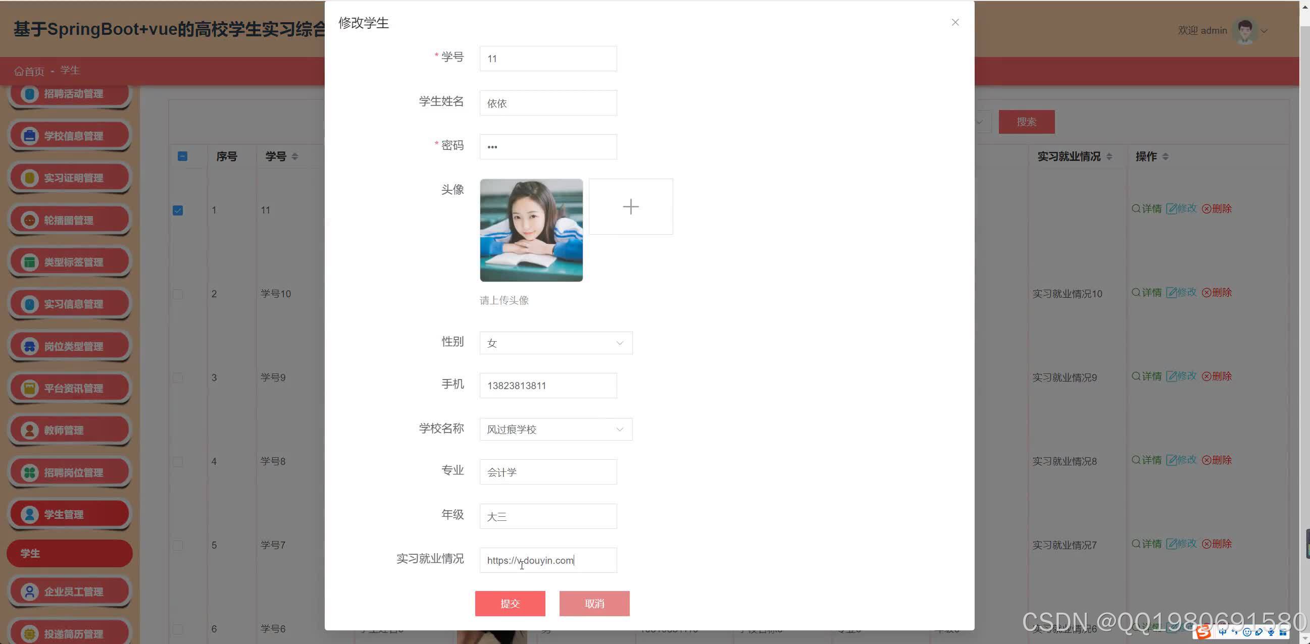The image size is (1310, 644).
Task: Click the 删除 icon for first row
Action: 1206,209
